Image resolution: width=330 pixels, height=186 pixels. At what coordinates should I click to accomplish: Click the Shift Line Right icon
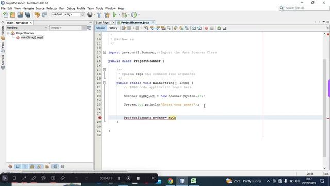click(200, 28)
